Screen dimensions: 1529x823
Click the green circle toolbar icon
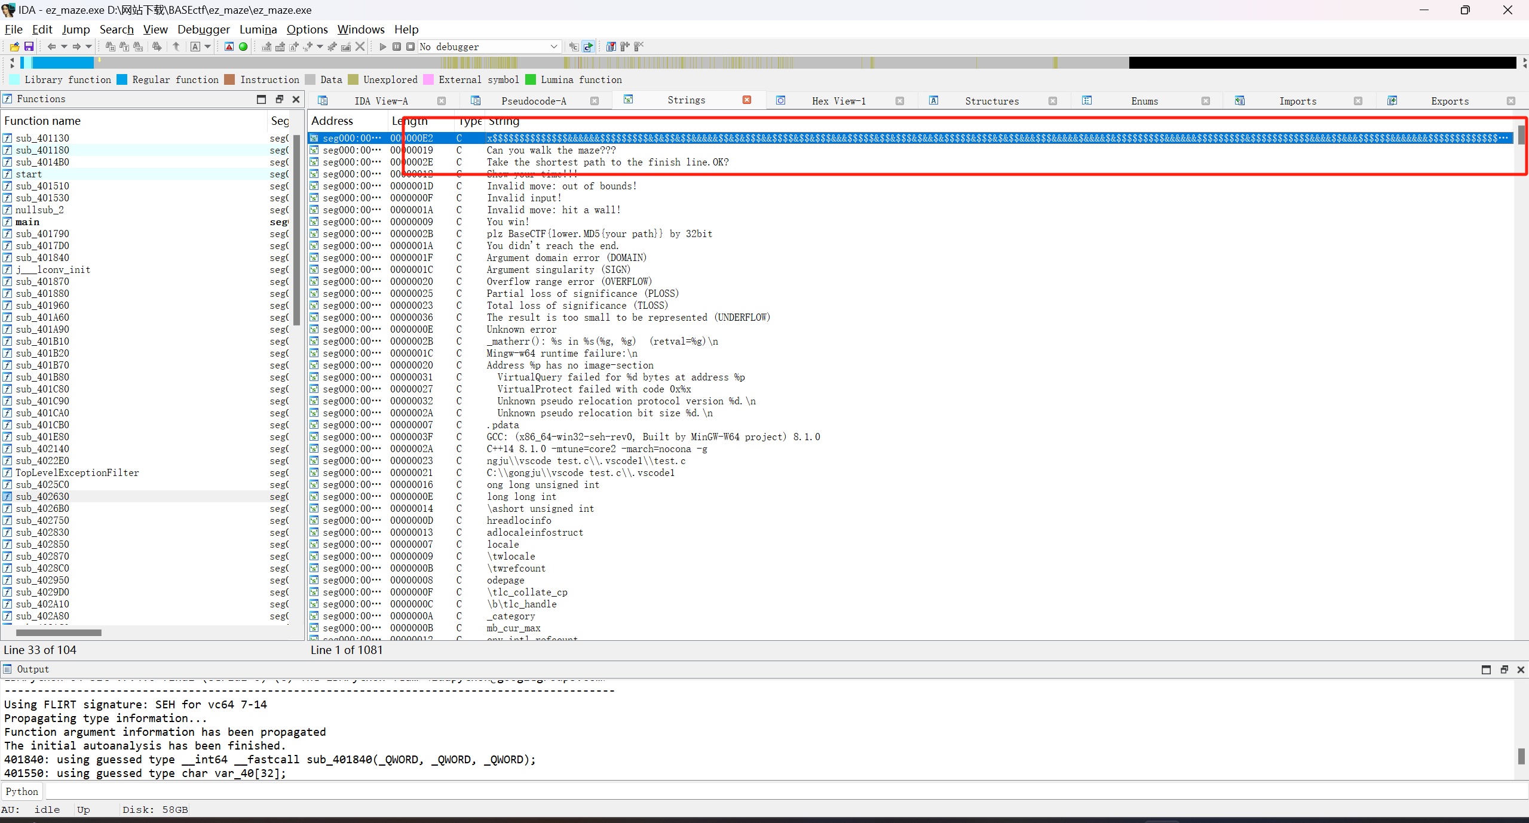(x=243, y=47)
